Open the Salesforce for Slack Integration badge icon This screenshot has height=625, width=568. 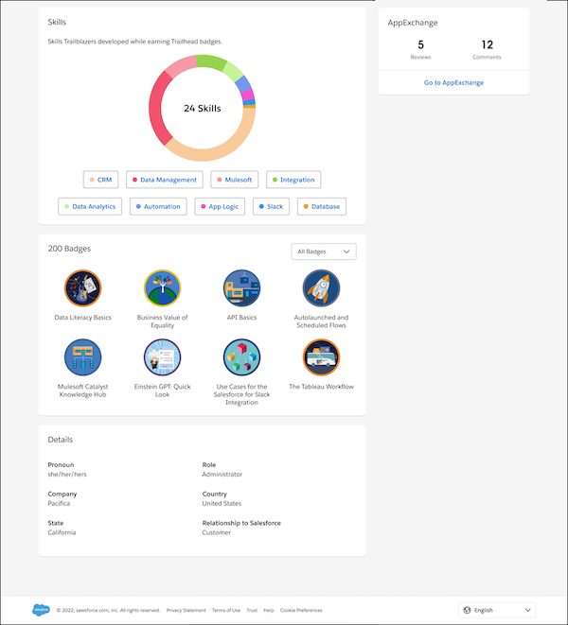point(242,357)
